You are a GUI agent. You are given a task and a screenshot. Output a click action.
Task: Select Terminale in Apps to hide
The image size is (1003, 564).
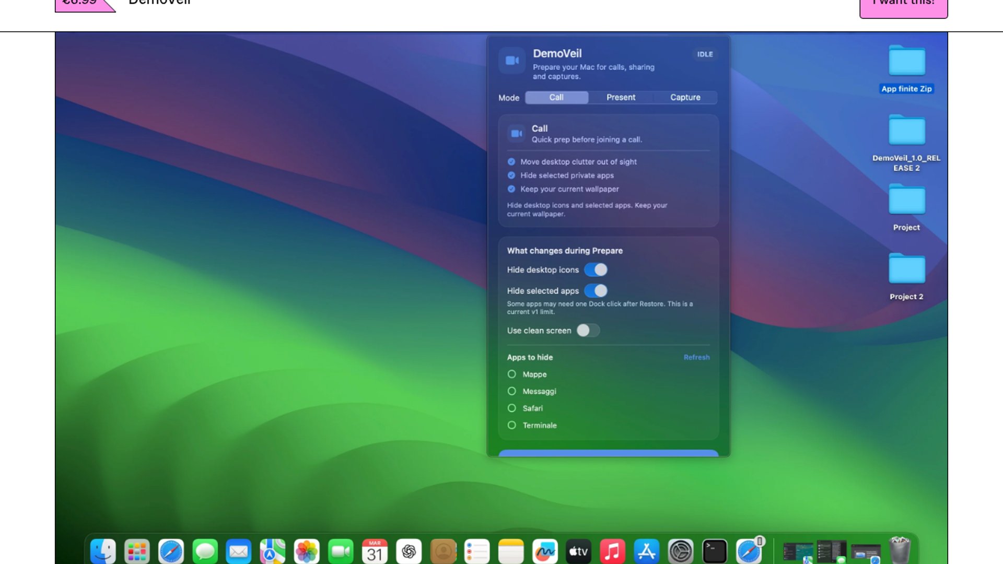[x=512, y=426]
